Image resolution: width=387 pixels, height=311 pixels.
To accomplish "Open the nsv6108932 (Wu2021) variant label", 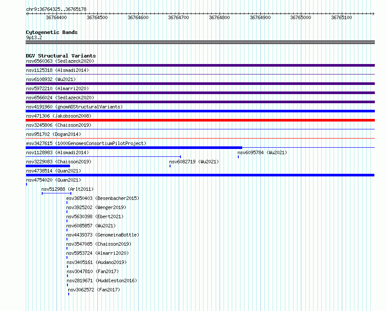I will pyautogui.click(x=51, y=79).
